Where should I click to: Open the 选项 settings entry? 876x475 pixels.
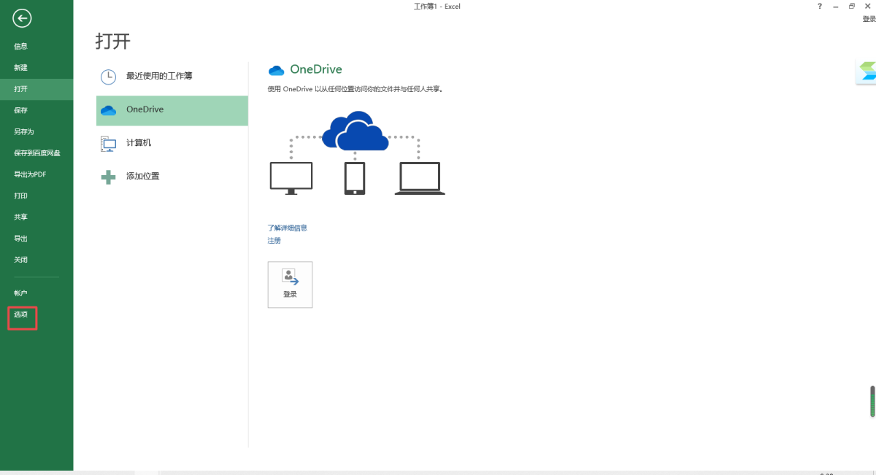[x=21, y=314]
